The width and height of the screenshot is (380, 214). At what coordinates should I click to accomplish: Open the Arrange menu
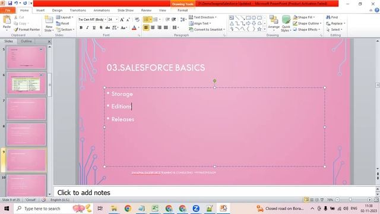[274, 23]
